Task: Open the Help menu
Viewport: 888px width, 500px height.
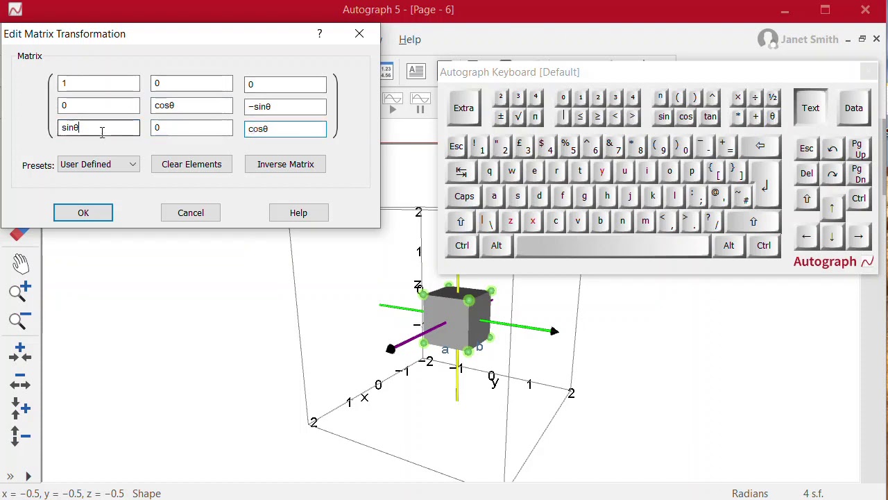Action: point(410,40)
